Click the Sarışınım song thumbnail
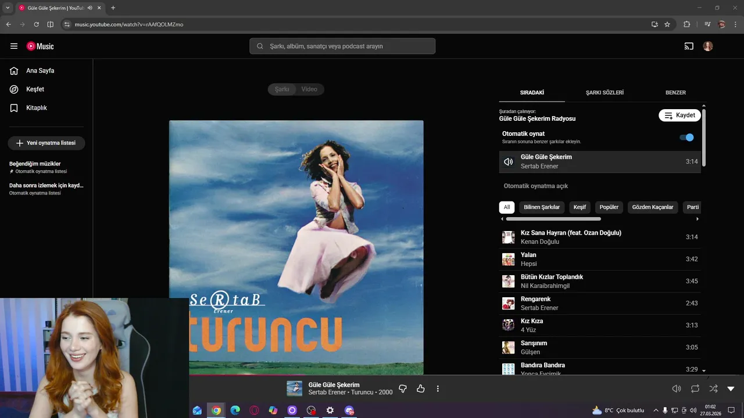Screen dimensions: 744x418 509,347
